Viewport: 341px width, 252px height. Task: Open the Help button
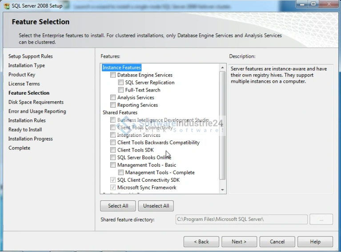click(x=315, y=242)
